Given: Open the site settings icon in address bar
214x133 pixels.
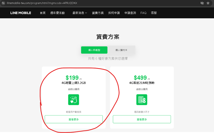Looking at the screenshot, I should click(x=3, y=3).
